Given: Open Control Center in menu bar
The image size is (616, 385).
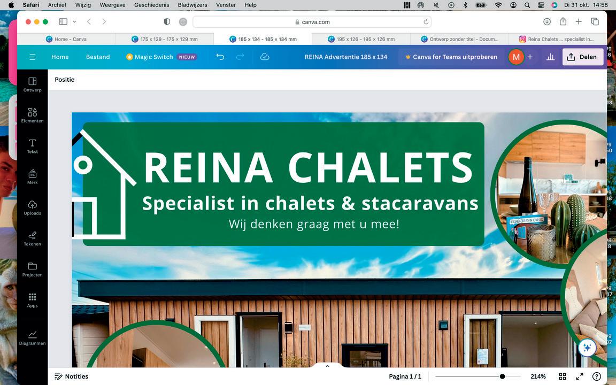Looking at the screenshot, I should 541,5.
